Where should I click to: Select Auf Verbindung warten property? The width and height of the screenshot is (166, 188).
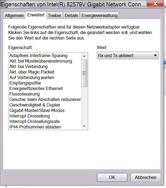45,78
